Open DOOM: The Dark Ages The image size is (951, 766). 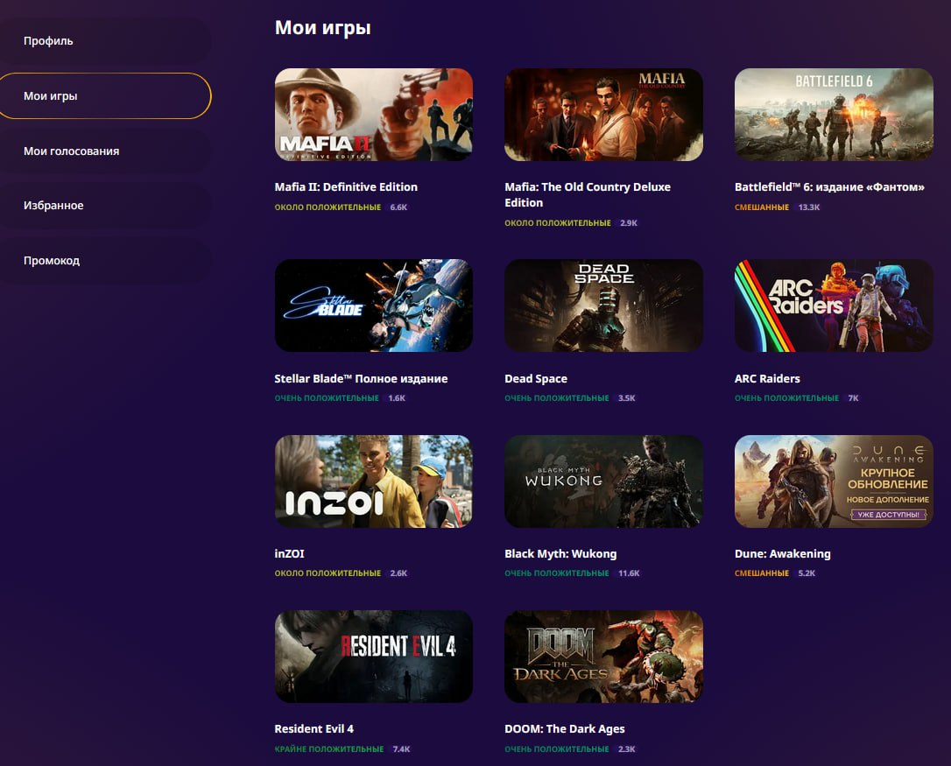[x=564, y=728]
